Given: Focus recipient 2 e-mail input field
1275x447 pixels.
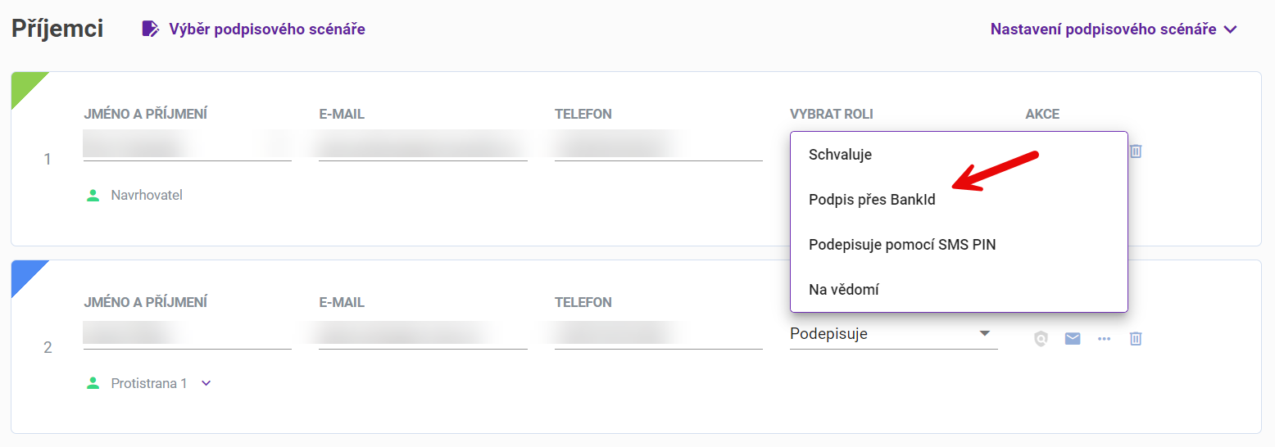Looking at the screenshot, I should (423, 333).
